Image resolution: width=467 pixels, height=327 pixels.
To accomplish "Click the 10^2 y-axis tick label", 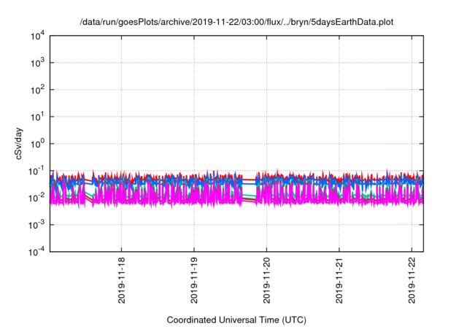I will point(38,91).
